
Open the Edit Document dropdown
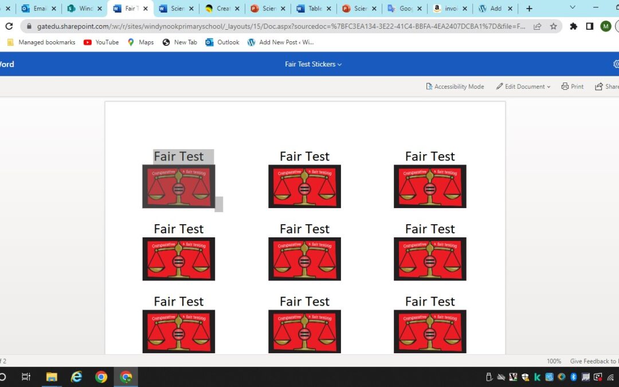pyautogui.click(x=523, y=87)
